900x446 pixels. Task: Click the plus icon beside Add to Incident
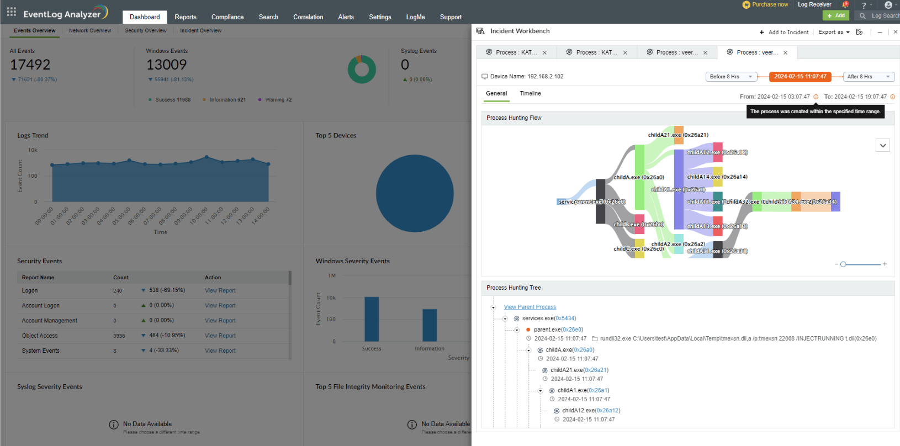pyautogui.click(x=762, y=32)
